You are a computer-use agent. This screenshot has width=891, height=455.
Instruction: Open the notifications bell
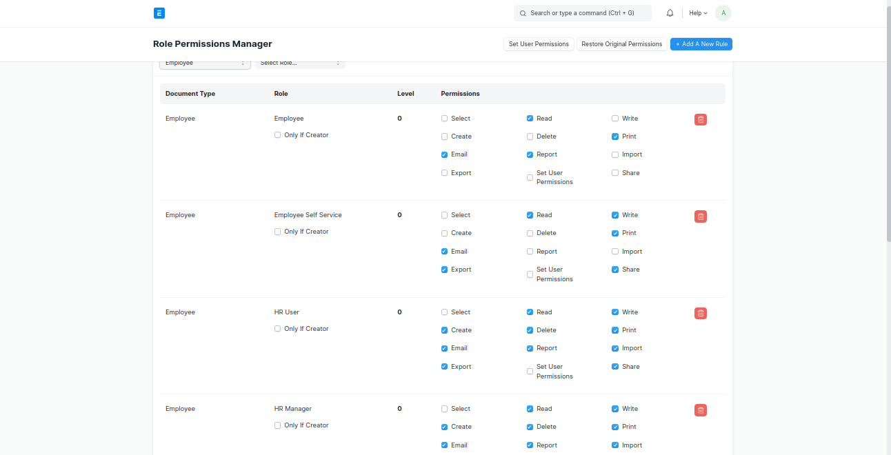pyautogui.click(x=670, y=13)
